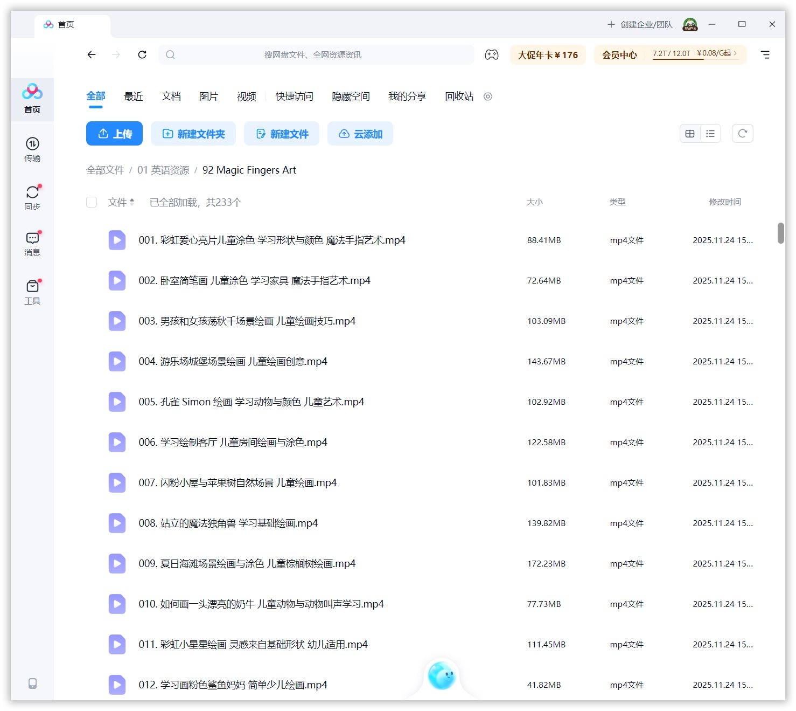
Task: Switch to list view layout
Action: [x=710, y=134]
